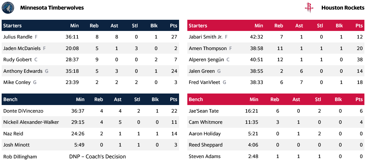Screen dimensions: 372x162
Task: Click the Houston Rockets logo icon
Action: coord(309,8)
